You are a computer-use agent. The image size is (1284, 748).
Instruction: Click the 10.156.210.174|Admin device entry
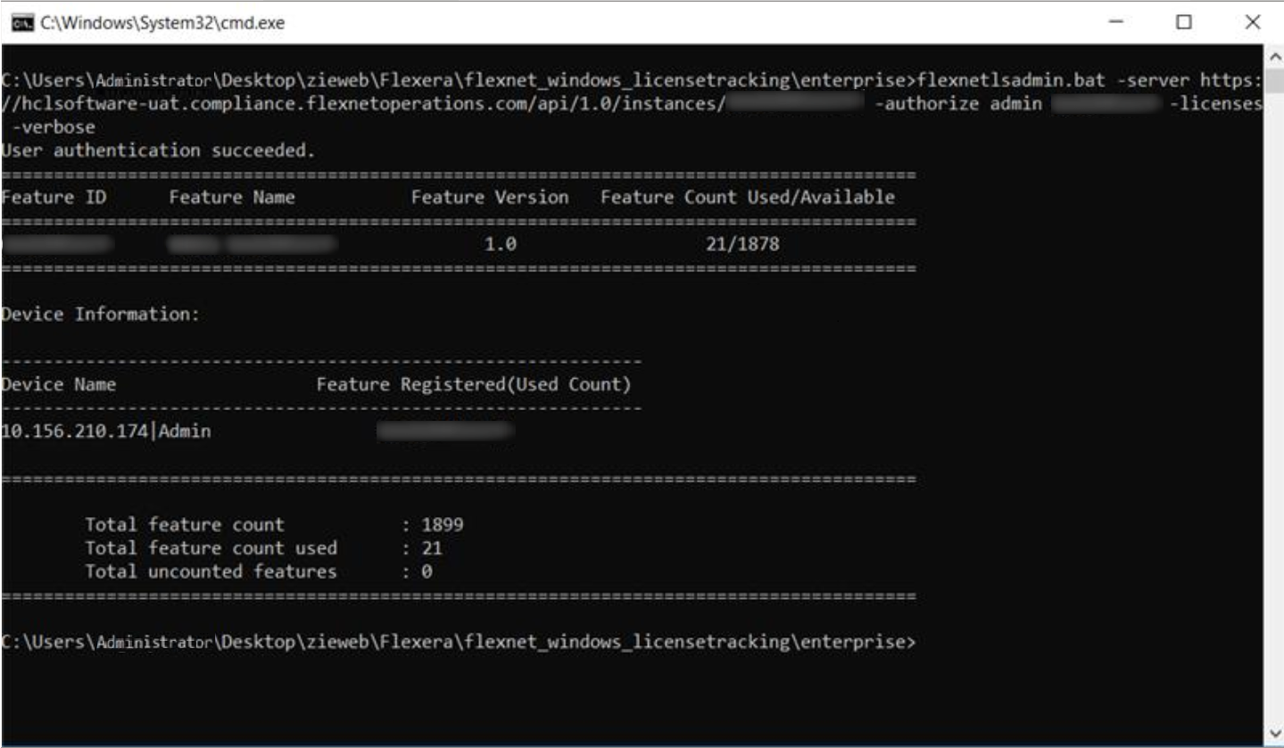[107, 432]
